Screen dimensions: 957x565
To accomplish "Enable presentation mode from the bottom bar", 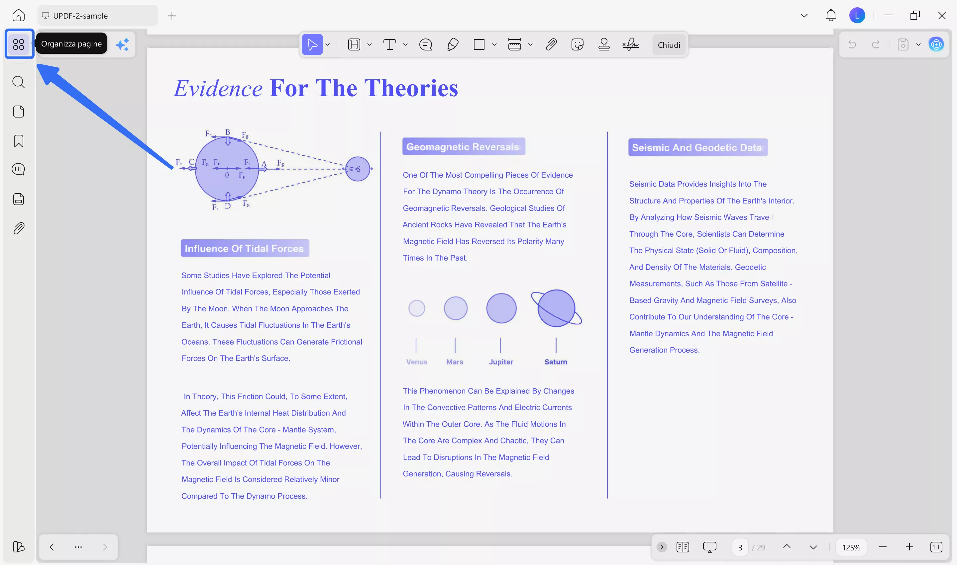I will pos(710,547).
